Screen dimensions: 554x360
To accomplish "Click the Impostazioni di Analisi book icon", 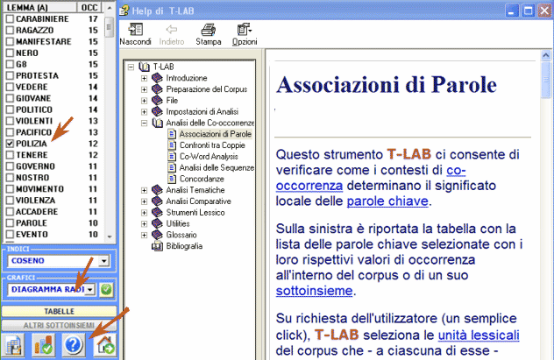I will [157, 112].
